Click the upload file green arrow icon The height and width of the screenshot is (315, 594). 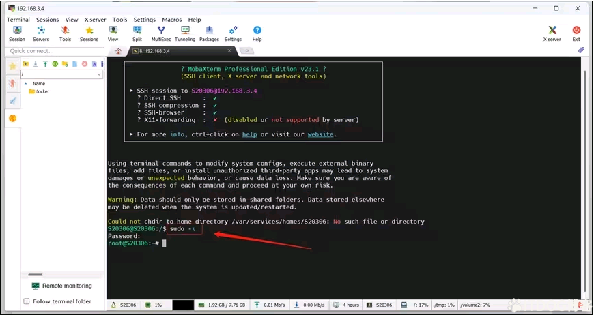(45, 64)
